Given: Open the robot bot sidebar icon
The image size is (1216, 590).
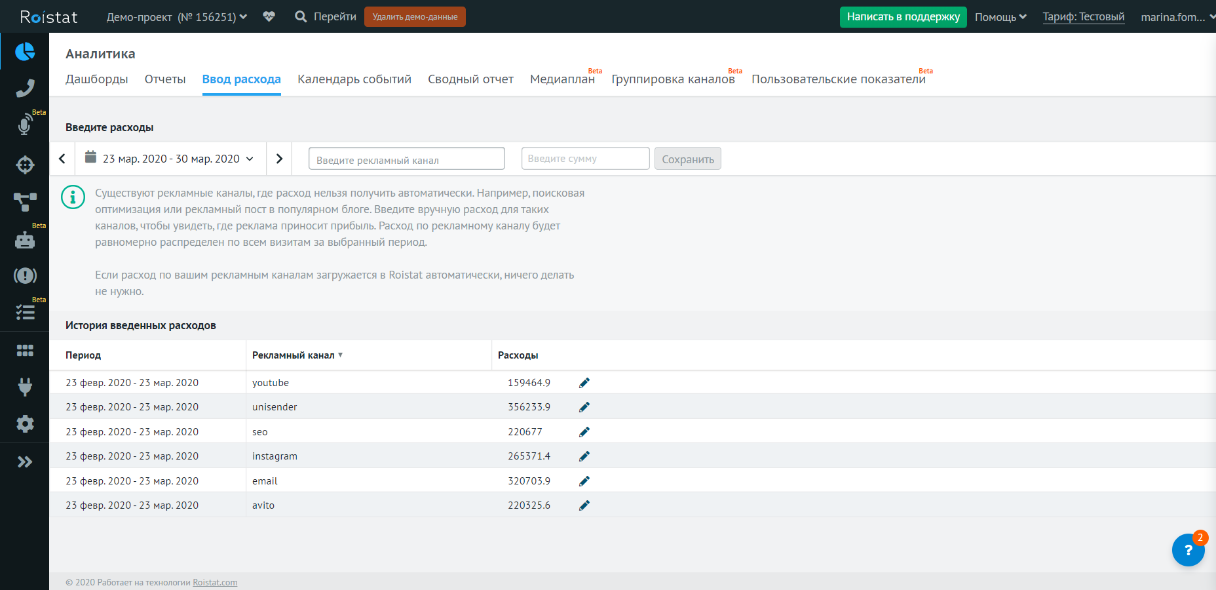Looking at the screenshot, I should pos(25,241).
